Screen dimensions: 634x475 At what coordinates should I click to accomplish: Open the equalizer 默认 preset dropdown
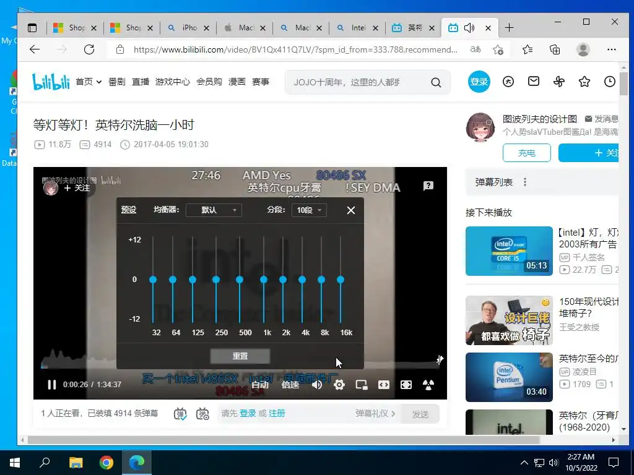coord(214,210)
